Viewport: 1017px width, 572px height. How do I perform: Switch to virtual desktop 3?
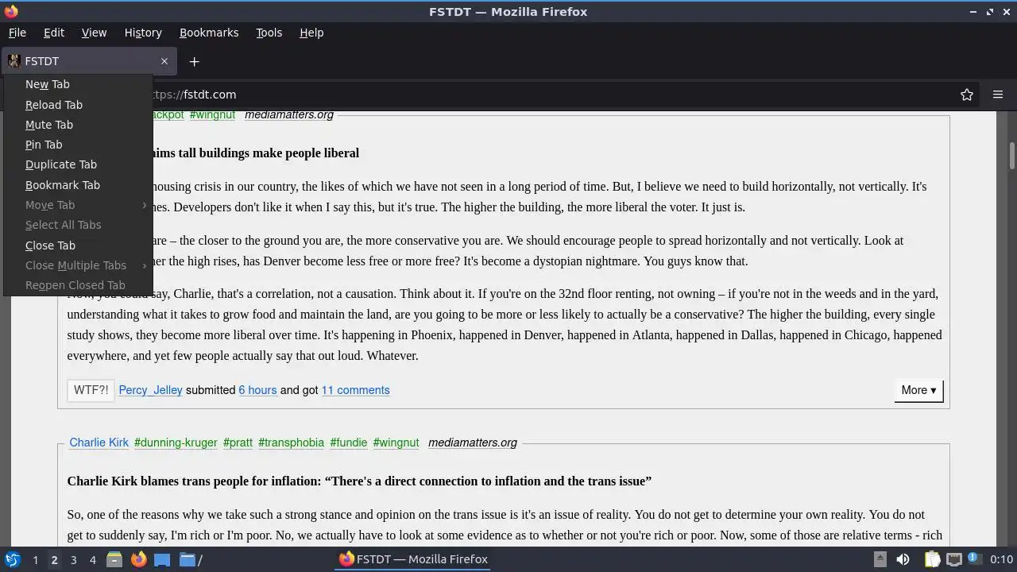tap(73, 560)
